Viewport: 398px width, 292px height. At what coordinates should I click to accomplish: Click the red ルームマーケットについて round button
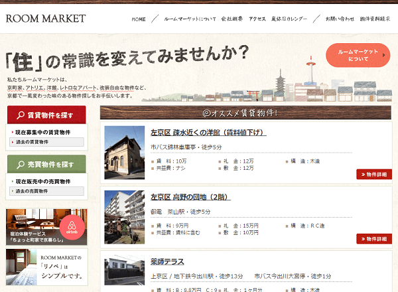coord(358,55)
